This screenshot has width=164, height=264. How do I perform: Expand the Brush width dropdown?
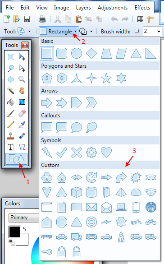point(159,32)
